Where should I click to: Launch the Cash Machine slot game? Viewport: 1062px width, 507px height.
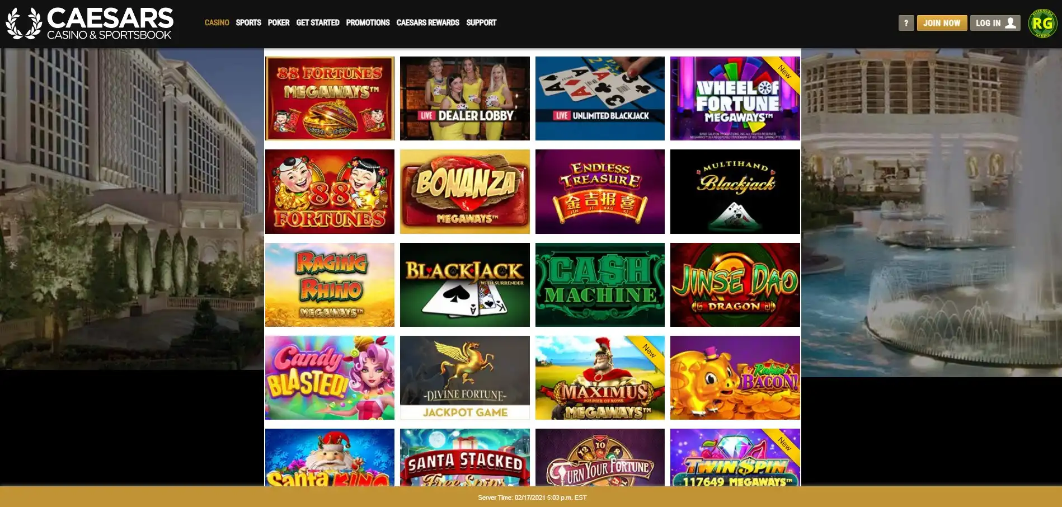600,285
